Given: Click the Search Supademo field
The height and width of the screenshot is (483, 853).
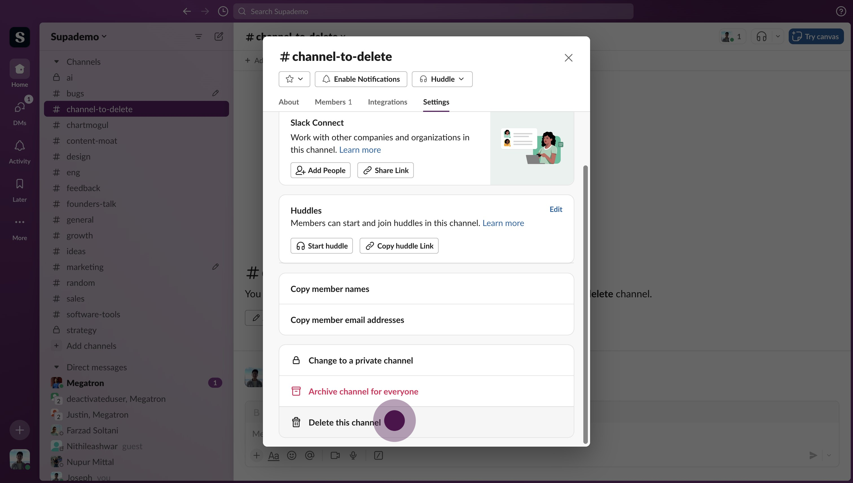Looking at the screenshot, I should [433, 11].
